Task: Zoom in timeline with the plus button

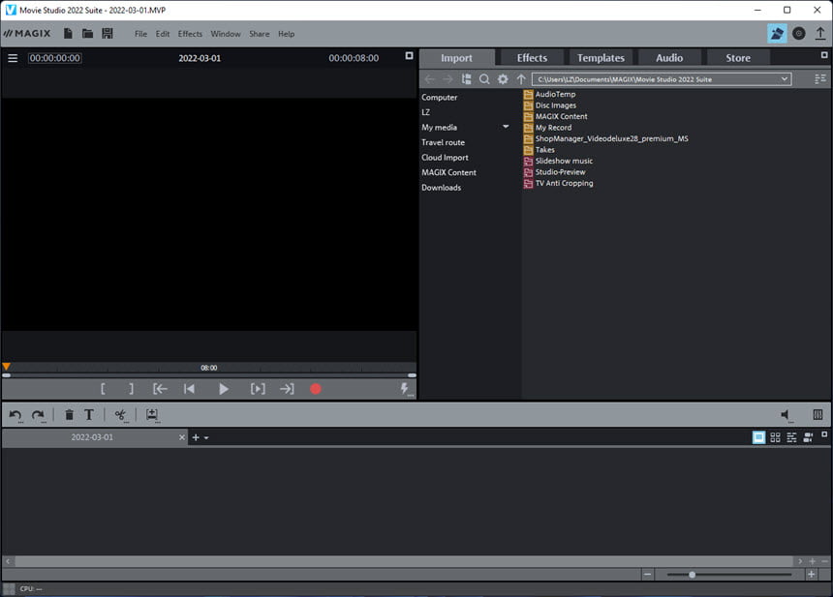Action: [812, 574]
